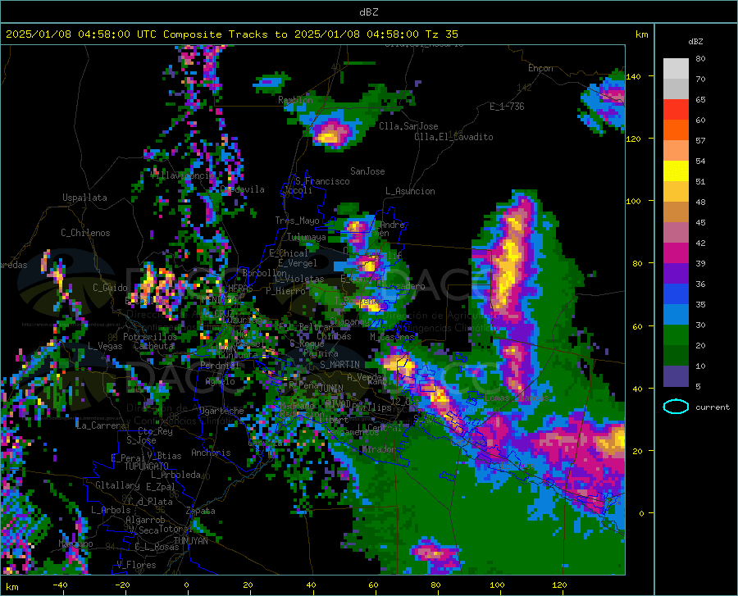Pick the dark purple 5-10 dBZ legend band
This screenshot has width=738, height=596.
676,375
